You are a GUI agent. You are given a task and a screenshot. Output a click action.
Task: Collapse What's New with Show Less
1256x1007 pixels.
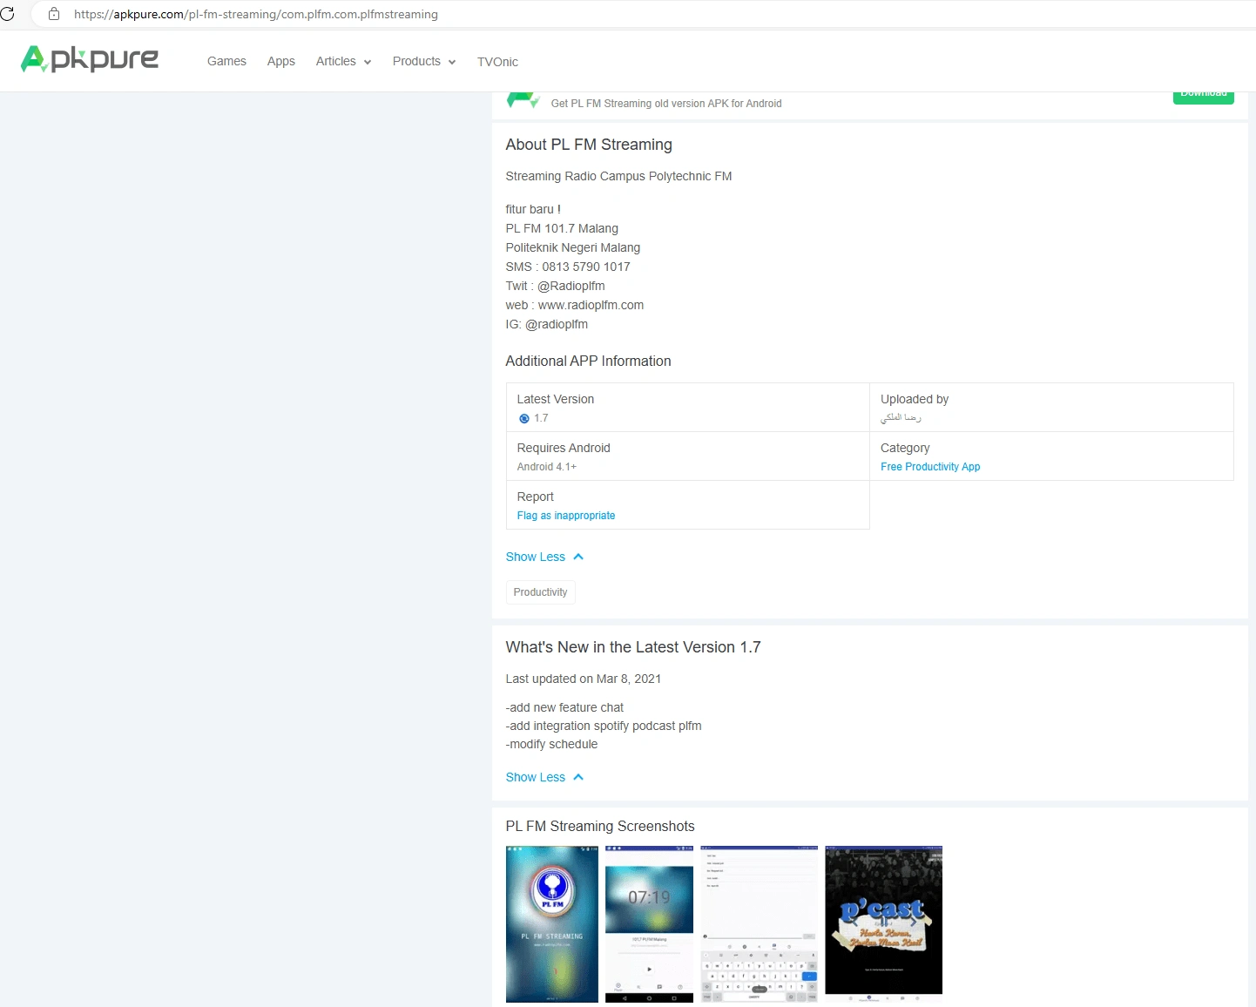tap(544, 777)
